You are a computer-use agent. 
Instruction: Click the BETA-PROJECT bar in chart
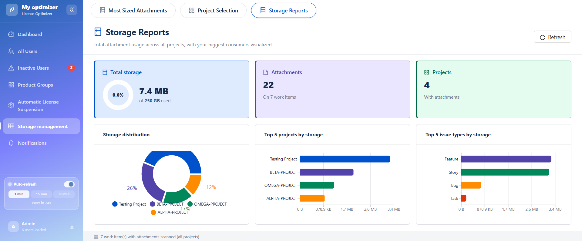327,172
